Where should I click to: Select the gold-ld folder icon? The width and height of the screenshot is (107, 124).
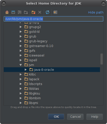(26, 31)
